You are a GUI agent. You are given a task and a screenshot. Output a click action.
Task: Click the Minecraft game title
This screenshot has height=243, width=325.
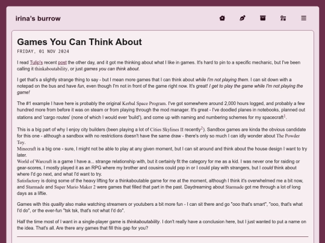coord(26,149)
